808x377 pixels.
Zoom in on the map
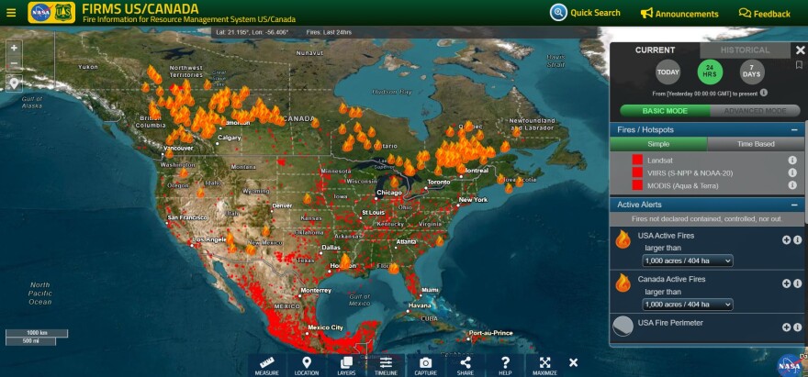[14, 47]
